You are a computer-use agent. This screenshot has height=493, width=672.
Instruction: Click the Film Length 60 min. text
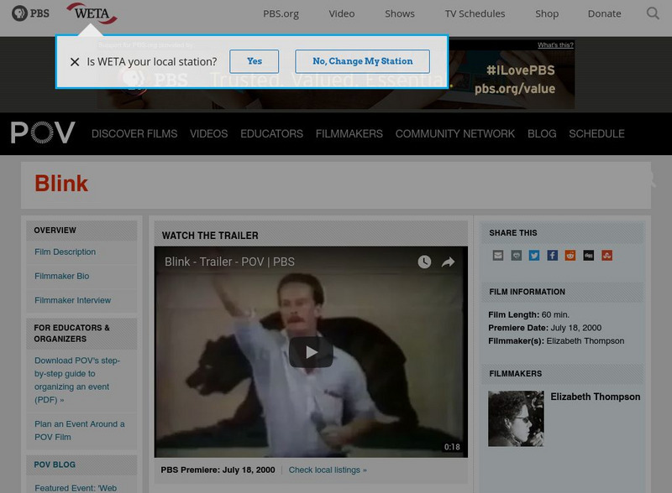pyautogui.click(x=529, y=314)
